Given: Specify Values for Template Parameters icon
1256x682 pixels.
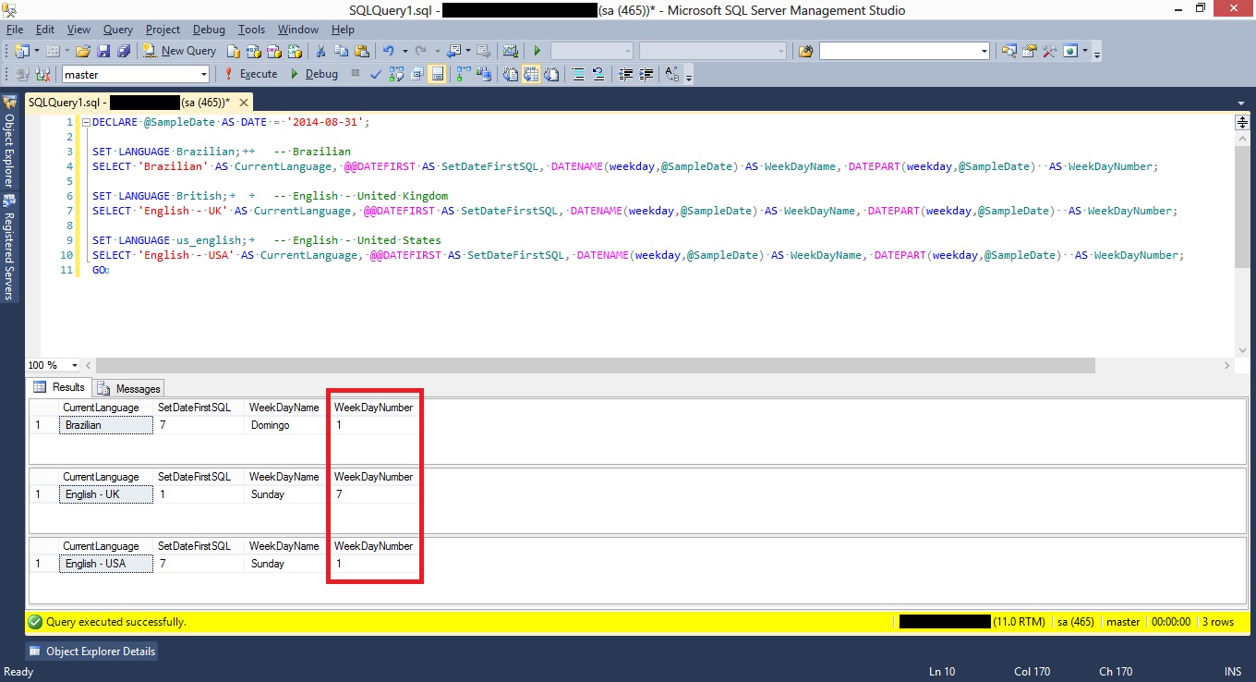Looking at the screenshot, I should [x=671, y=74].
